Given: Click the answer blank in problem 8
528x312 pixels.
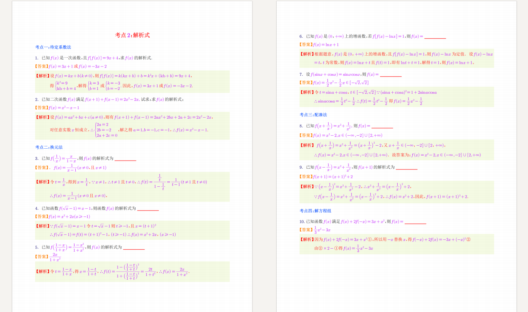Looking at the screenshot, I should click(382, 127).
